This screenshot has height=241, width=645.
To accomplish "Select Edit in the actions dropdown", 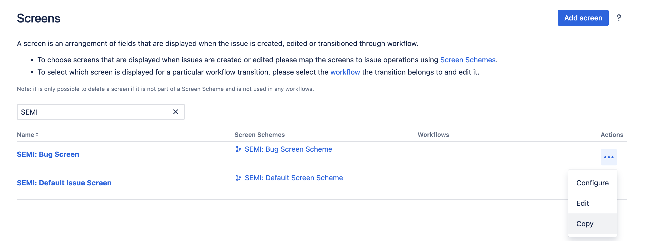I will tap(583, 203).
